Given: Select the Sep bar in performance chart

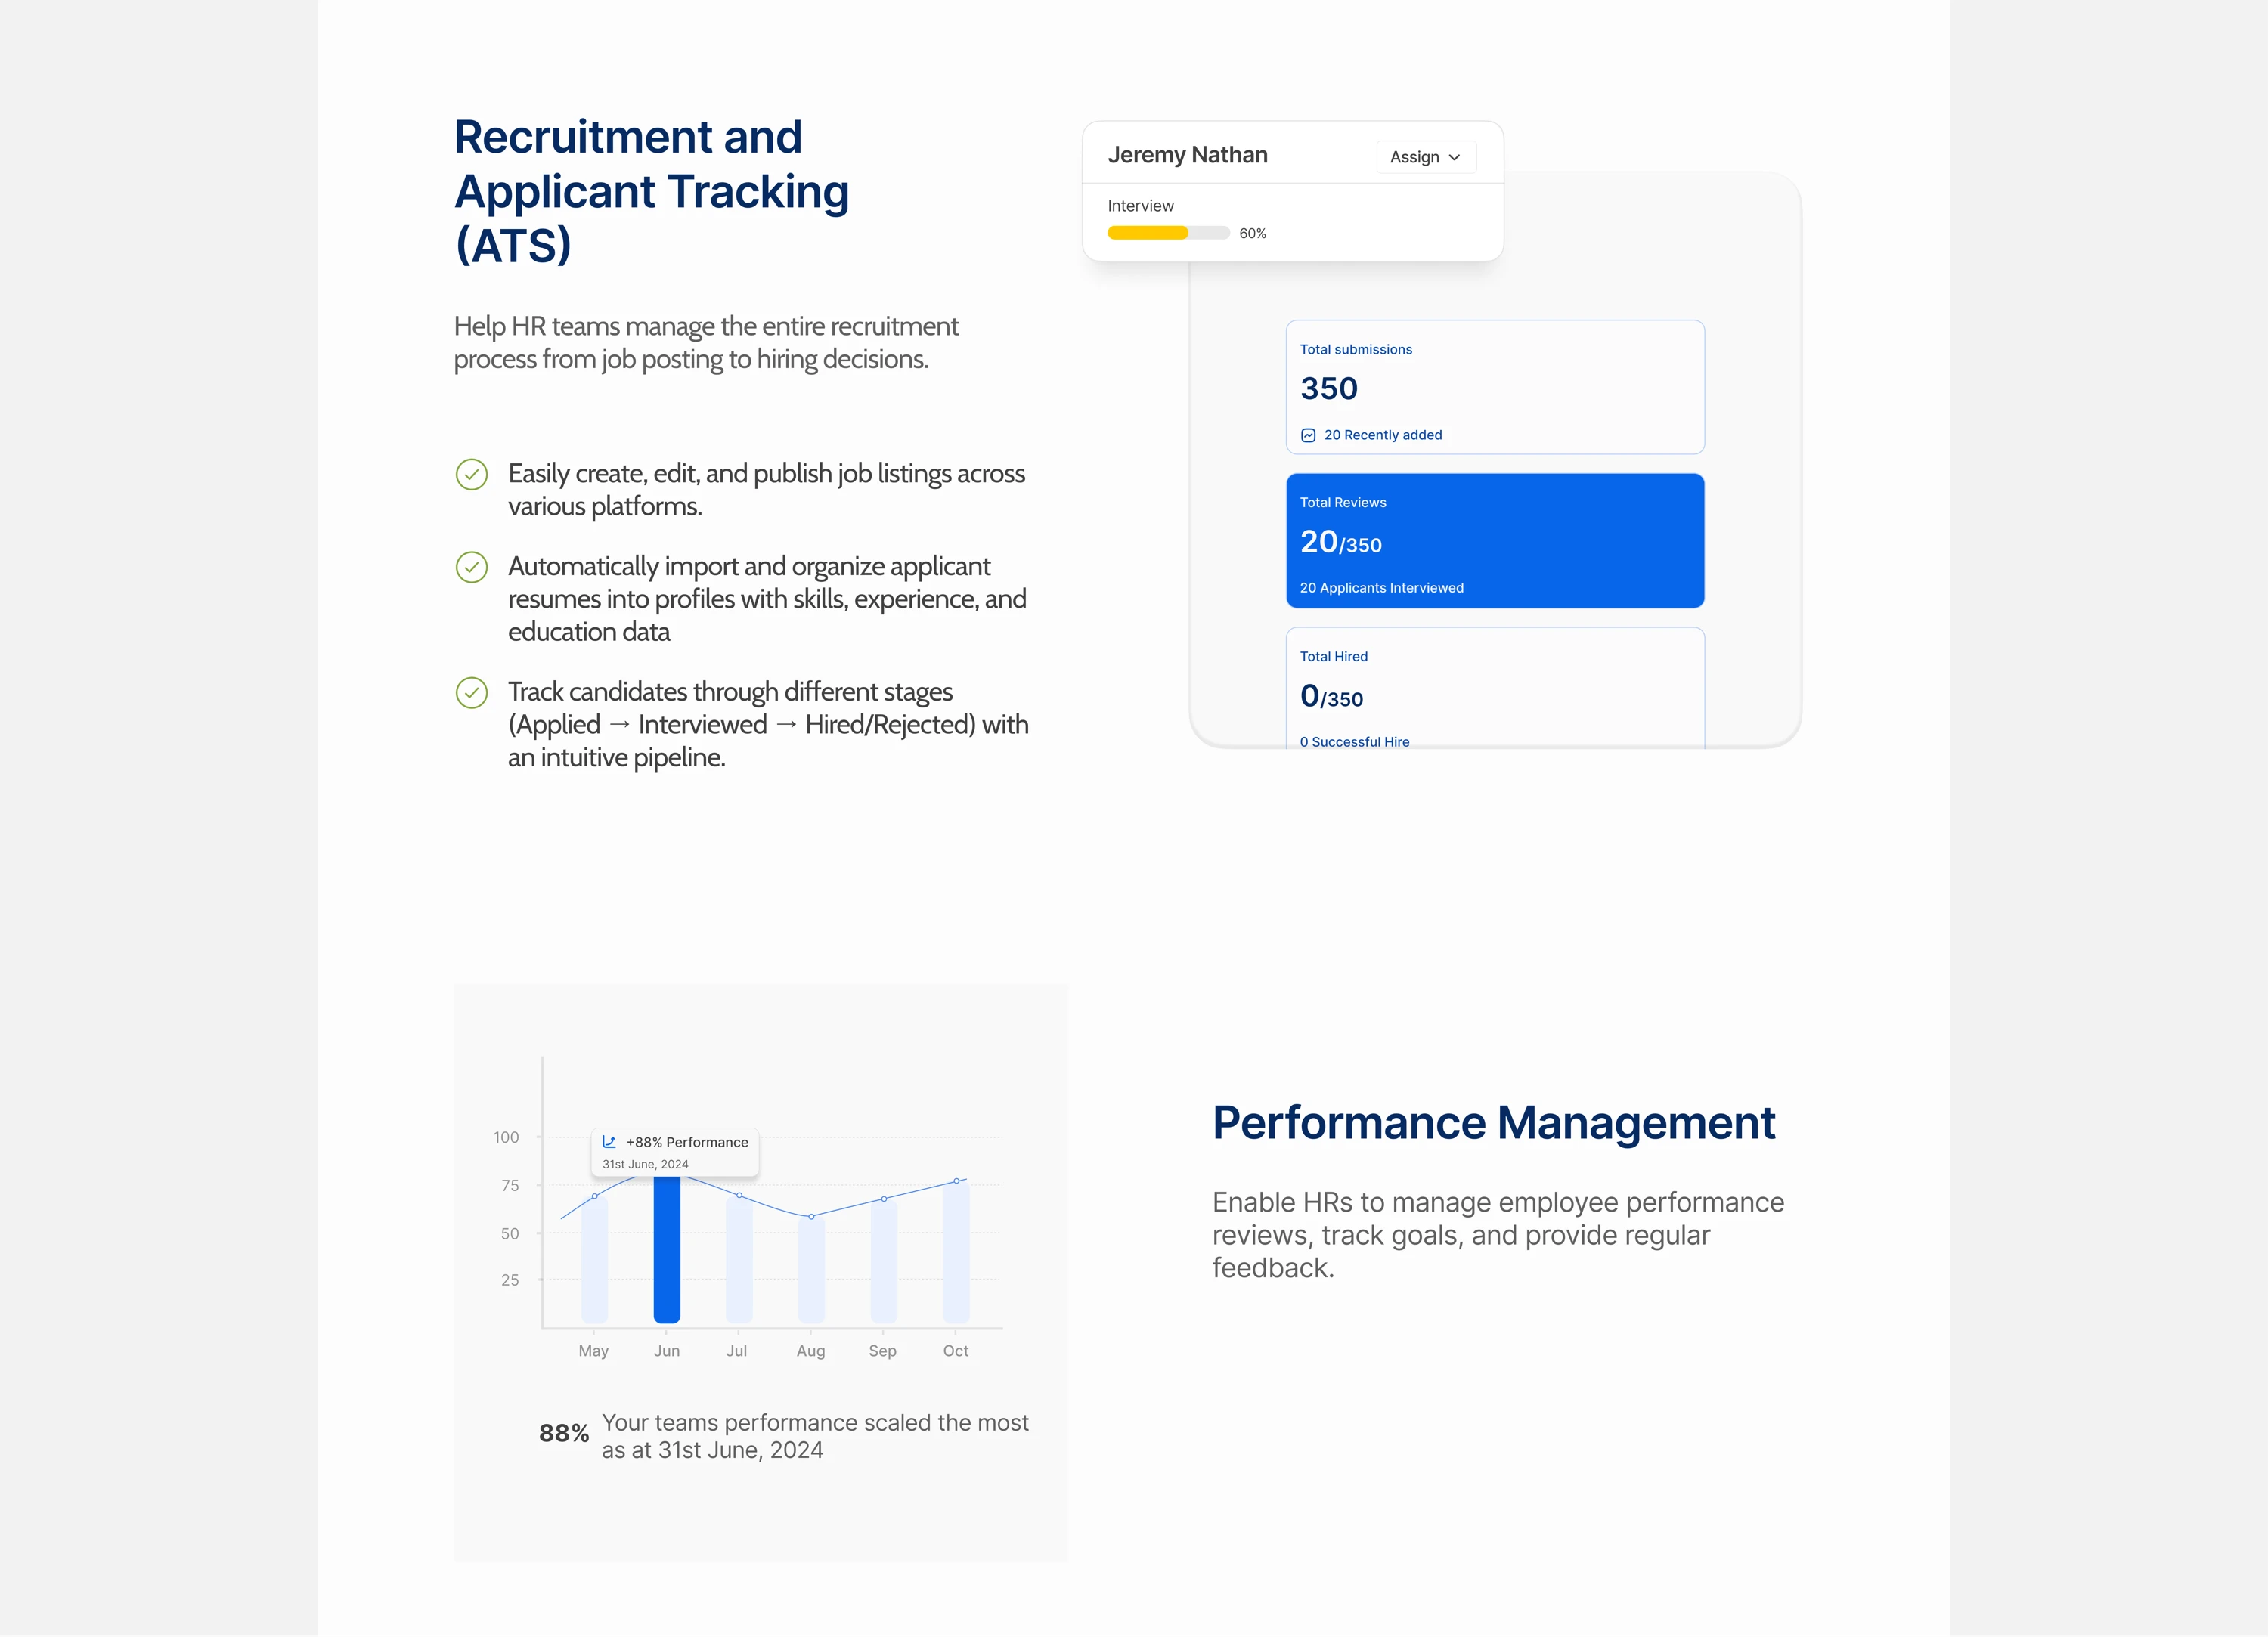Looking at the screenshot, I should (x=884, y=1261).
